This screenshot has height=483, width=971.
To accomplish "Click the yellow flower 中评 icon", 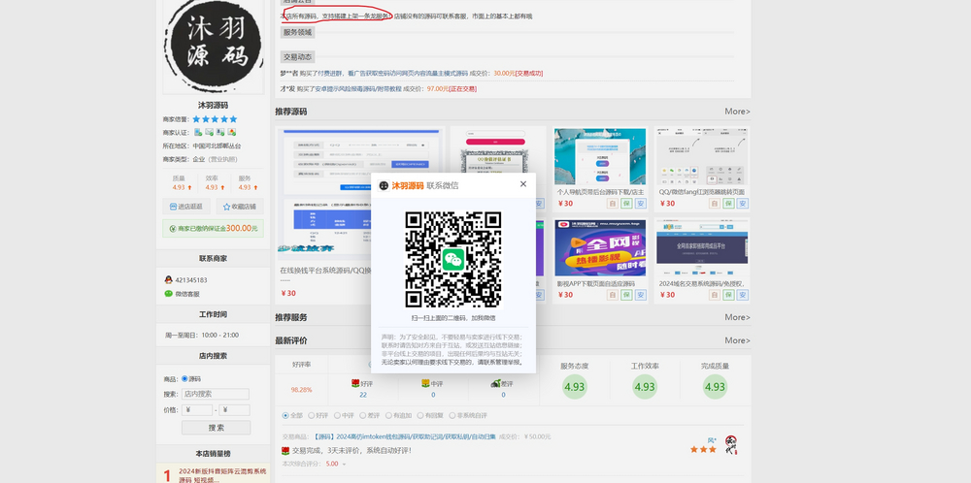I will tap(425, 383).
